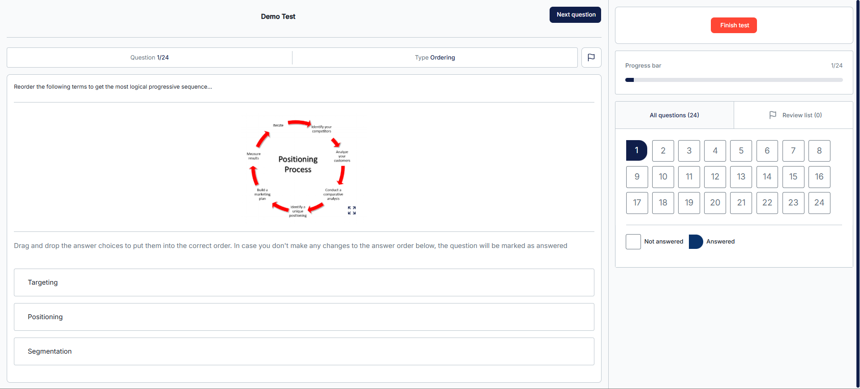Click the progress bar track

pos(734,80)
